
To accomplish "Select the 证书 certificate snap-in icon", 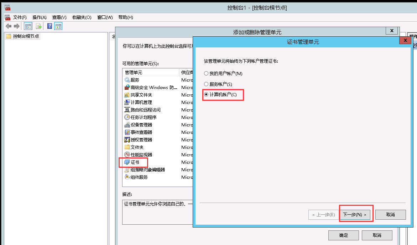I will pyautogui.click(x=127, y=162).
